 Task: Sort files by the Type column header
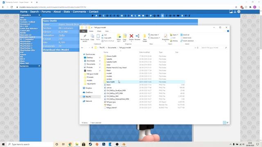click(x=160, y=52)
